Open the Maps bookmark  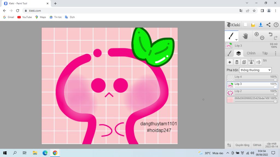pyautogui.click(x=40, y=17)
